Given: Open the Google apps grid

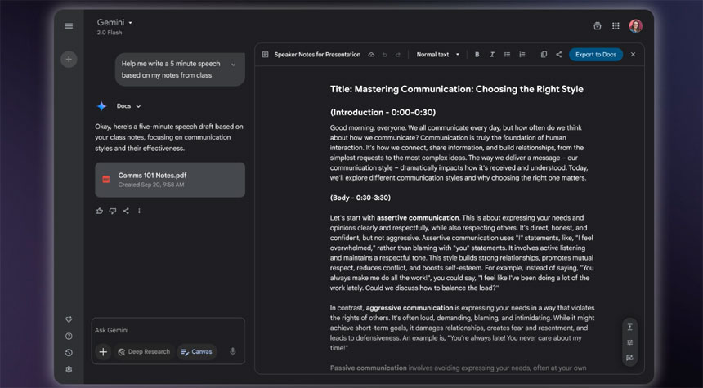Looking at the screenshot, I should tap(616, 26).
